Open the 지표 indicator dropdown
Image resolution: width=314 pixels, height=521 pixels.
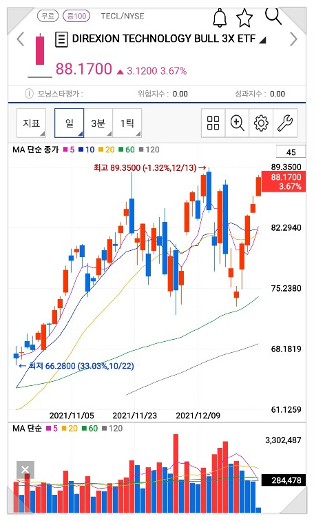pos(32,123)
